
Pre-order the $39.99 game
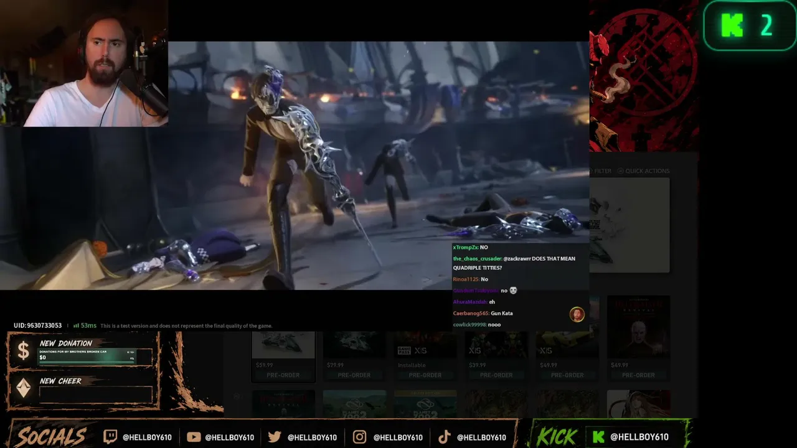pyautogui.click(x=496, y=375)
